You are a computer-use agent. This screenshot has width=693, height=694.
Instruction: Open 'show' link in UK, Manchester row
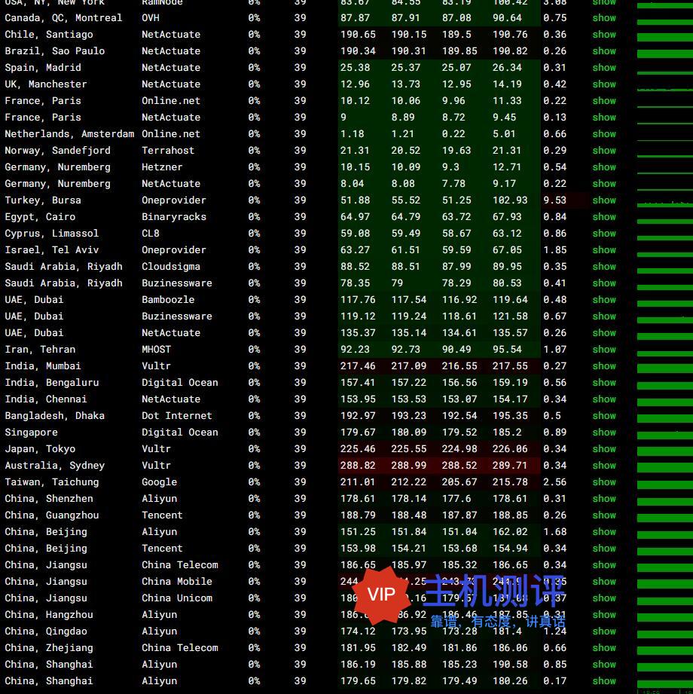[x=604, y=84]
